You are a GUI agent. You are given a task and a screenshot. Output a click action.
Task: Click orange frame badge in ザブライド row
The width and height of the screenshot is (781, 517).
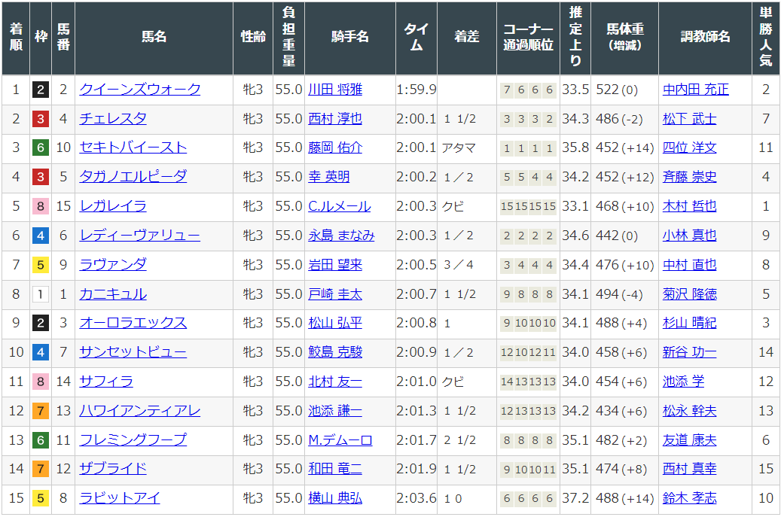[41, 469]
